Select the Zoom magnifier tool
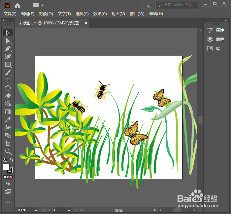The width and height of the screenshot is (231, 214). click(x=8, y=151)
